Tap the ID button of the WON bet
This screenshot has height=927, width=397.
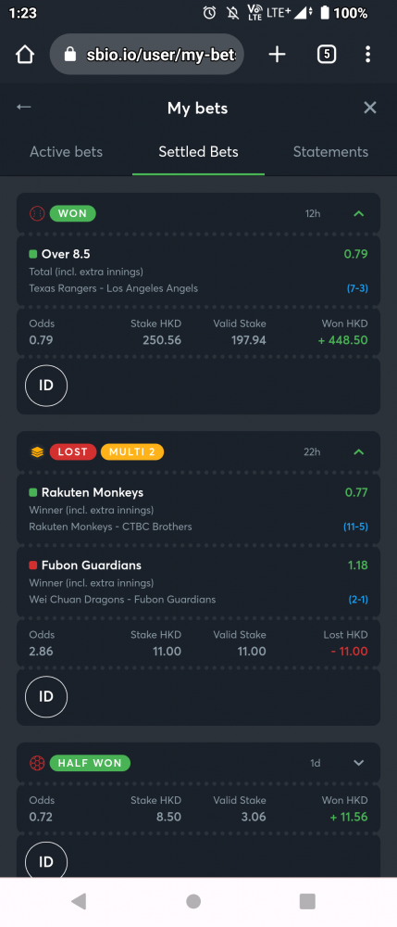46,386
